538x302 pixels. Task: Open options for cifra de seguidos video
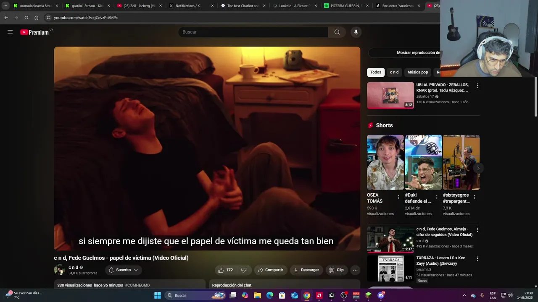pos(477,230)
